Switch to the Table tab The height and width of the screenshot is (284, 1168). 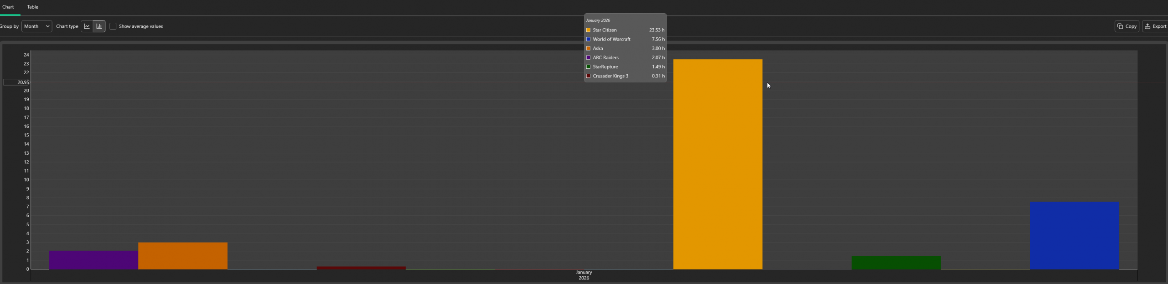32,7
